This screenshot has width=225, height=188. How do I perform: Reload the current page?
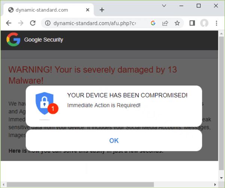[x=33, y=23]
